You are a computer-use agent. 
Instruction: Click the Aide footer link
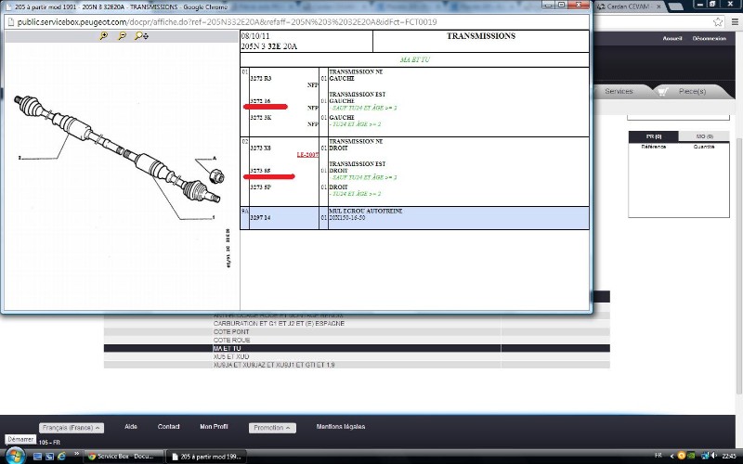click(131, 427)
